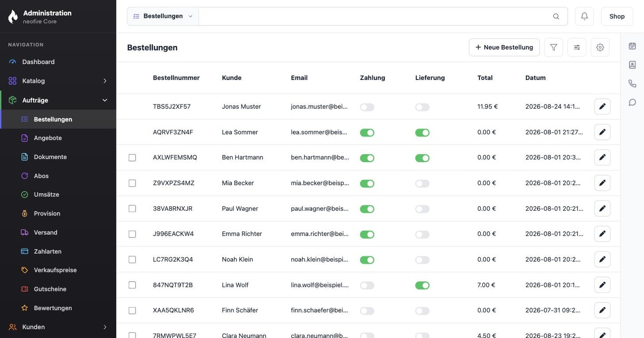Sort by Bestellnummer column header
Image resolution: width=644 pixels, height=338 pixels.
(x=176, y=78)
